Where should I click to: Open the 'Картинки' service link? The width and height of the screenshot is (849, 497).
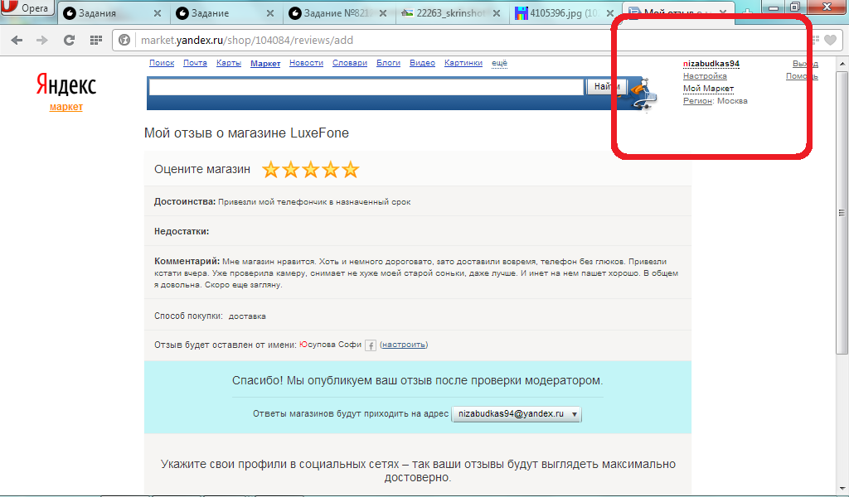463,63
